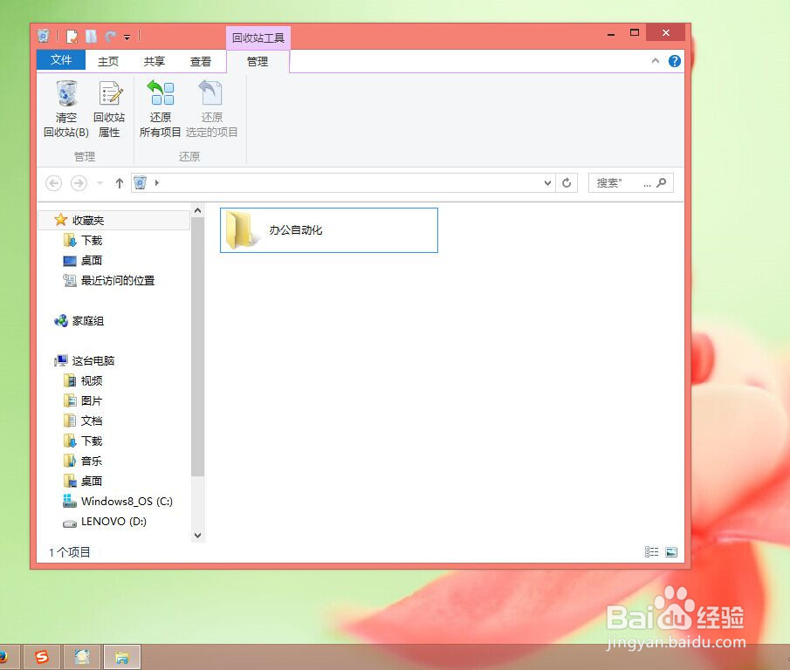790x670 pixels.
Task: Click the 1 个项目 status text
Action: tap(70, 552)
